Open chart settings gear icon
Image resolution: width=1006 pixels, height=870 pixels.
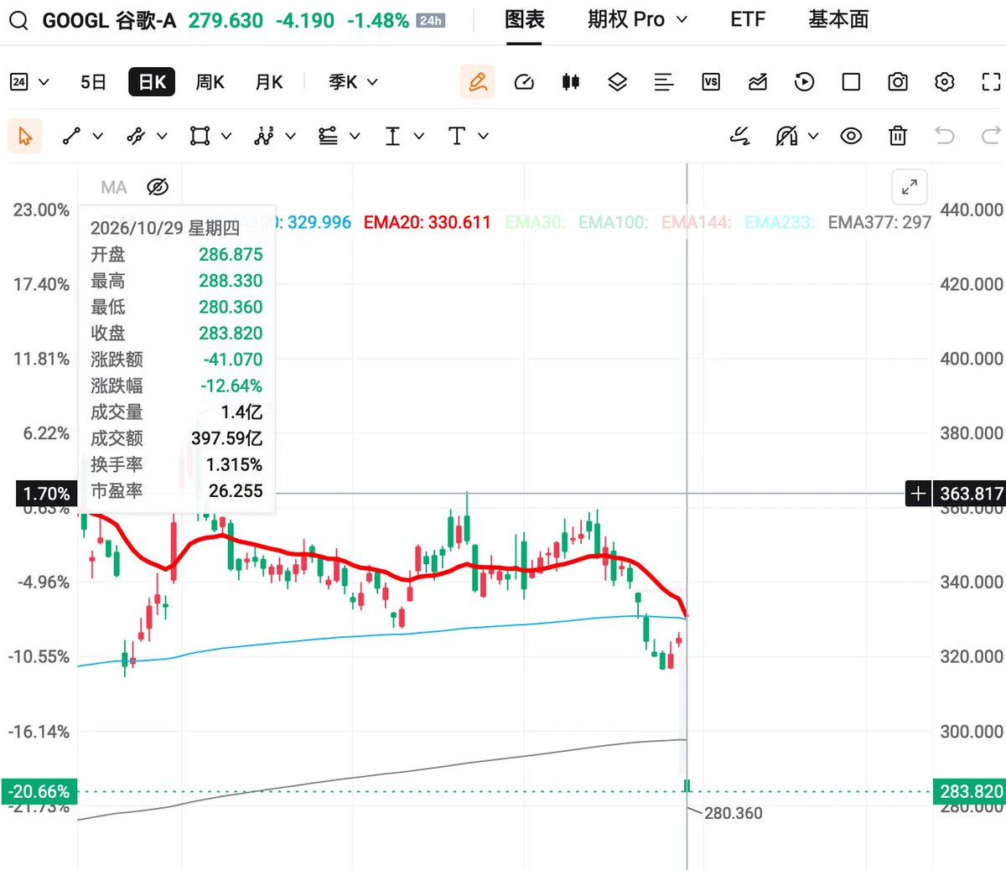[944, 82]
